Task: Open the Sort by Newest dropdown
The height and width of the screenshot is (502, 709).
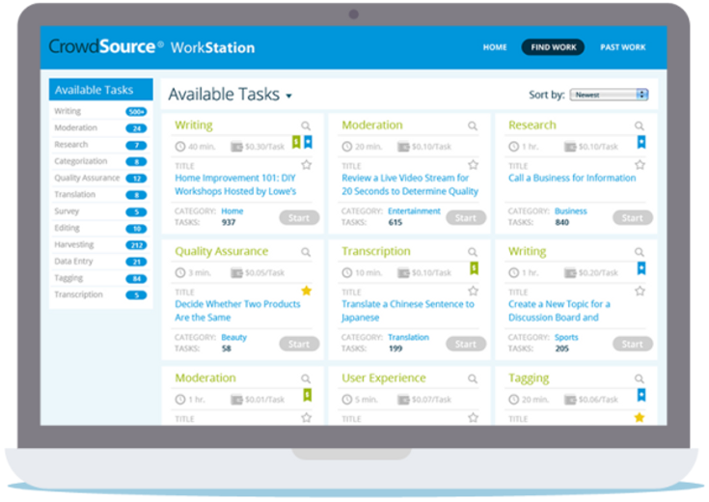Action: (x=609, y=95)
